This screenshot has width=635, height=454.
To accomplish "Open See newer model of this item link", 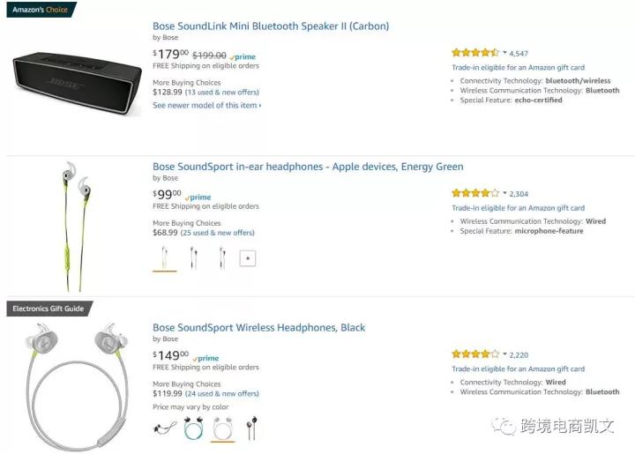I will tap(207, 105).
